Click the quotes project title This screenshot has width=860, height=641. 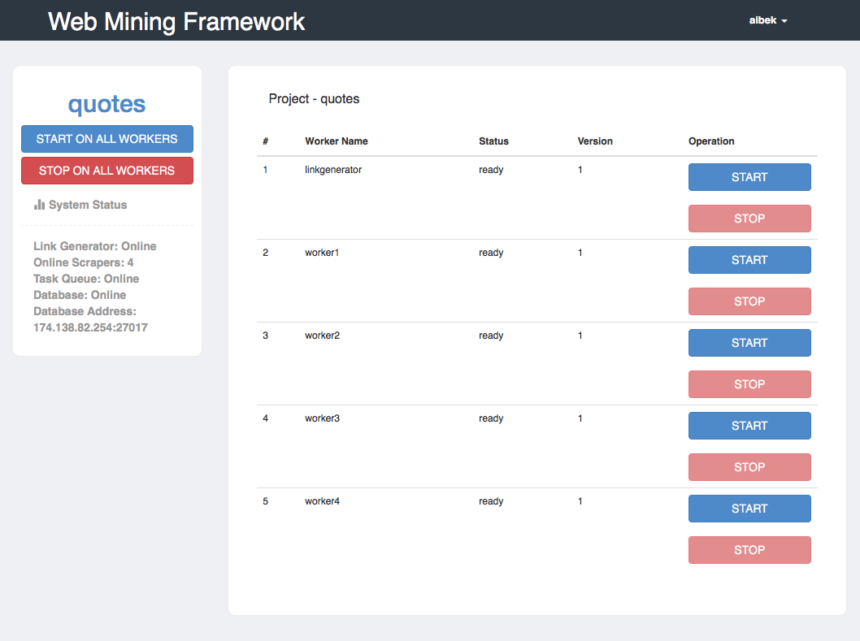pyautogui.click(x=107, y=104)
